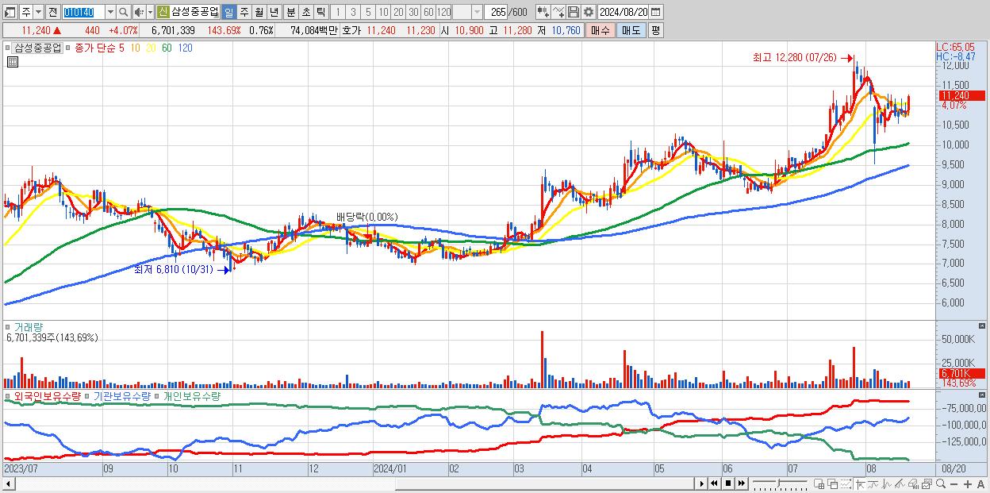Click the 265 bar count field

coord(497,12)
